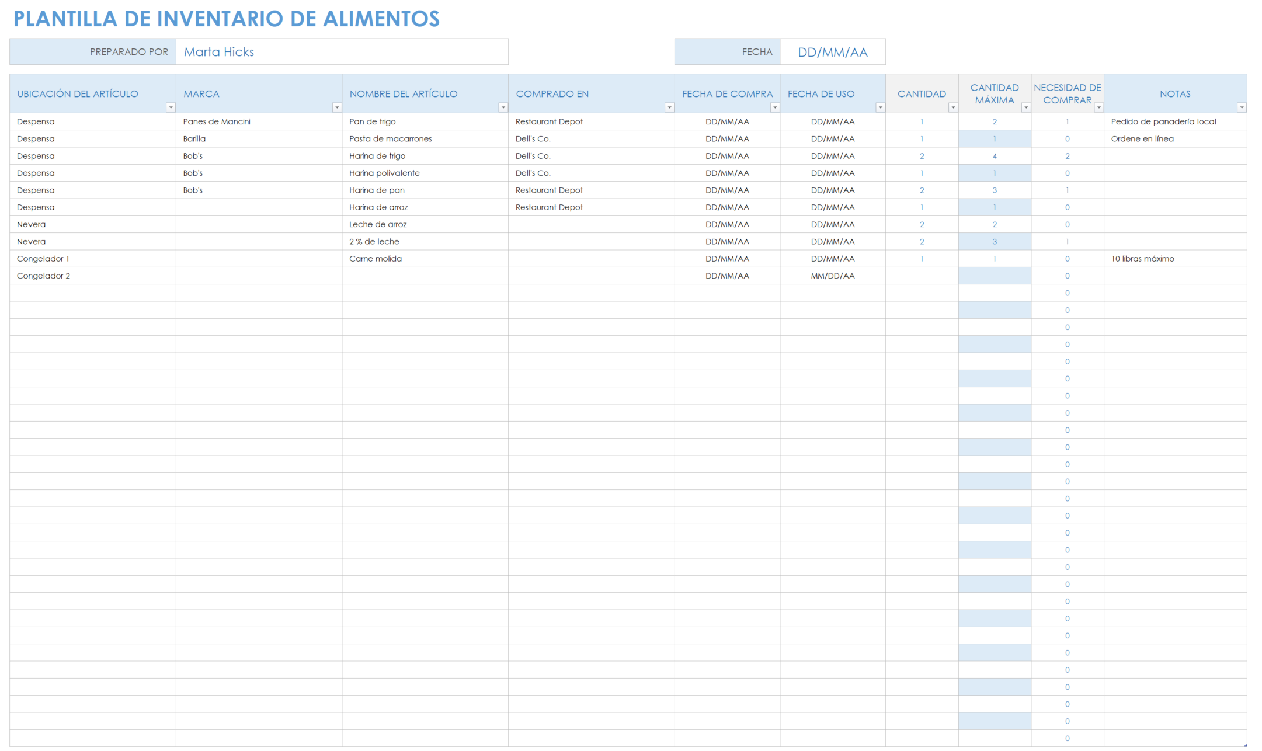Select Restaurant Depot in the Pan de trigo row
Viewport: 1262px width, 751px height.
[592, 121]
